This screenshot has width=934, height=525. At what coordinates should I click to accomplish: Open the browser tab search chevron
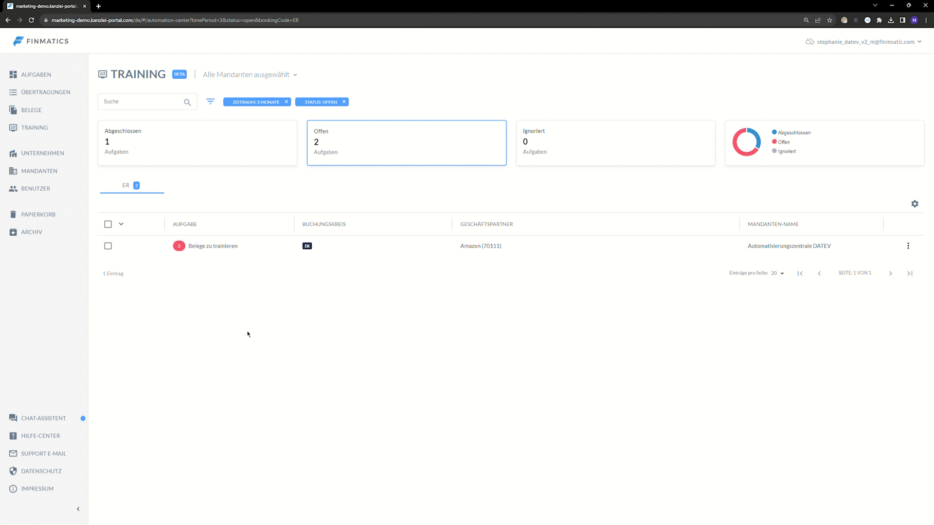(x=875, y=5)
